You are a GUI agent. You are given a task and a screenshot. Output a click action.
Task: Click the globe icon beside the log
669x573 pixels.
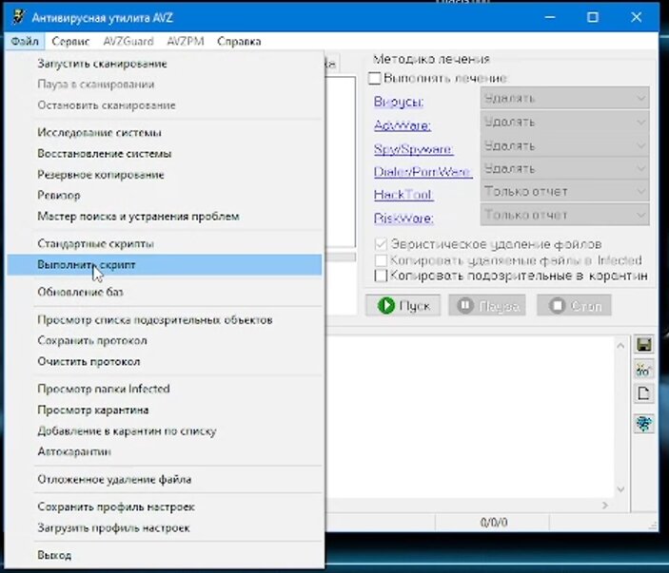point(644,424)
